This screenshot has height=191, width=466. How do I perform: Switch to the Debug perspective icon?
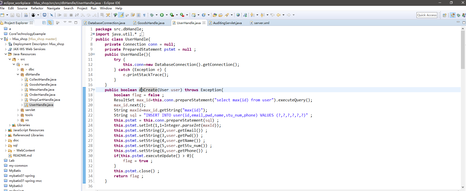click(x=458, y=15)
